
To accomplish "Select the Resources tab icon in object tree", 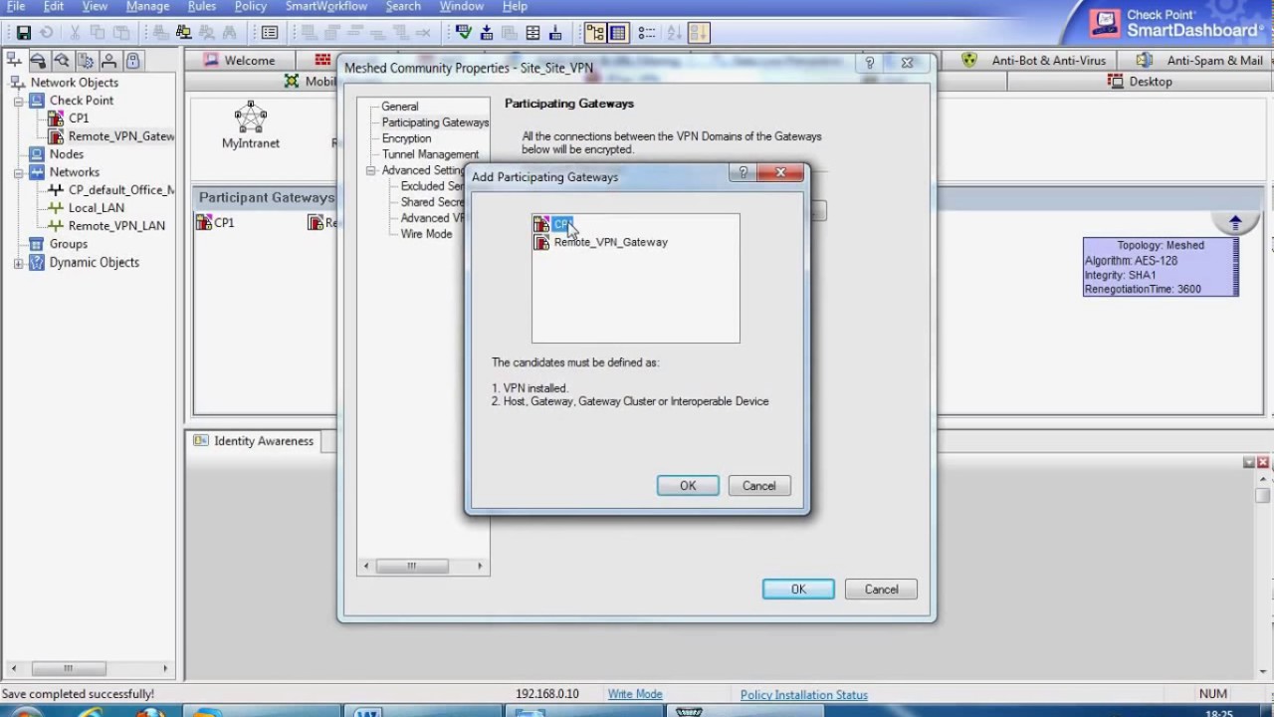I will 62,60.
